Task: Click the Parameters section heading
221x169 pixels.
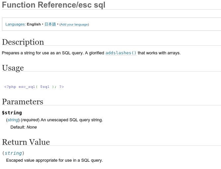Action: (x=23, y=102)
